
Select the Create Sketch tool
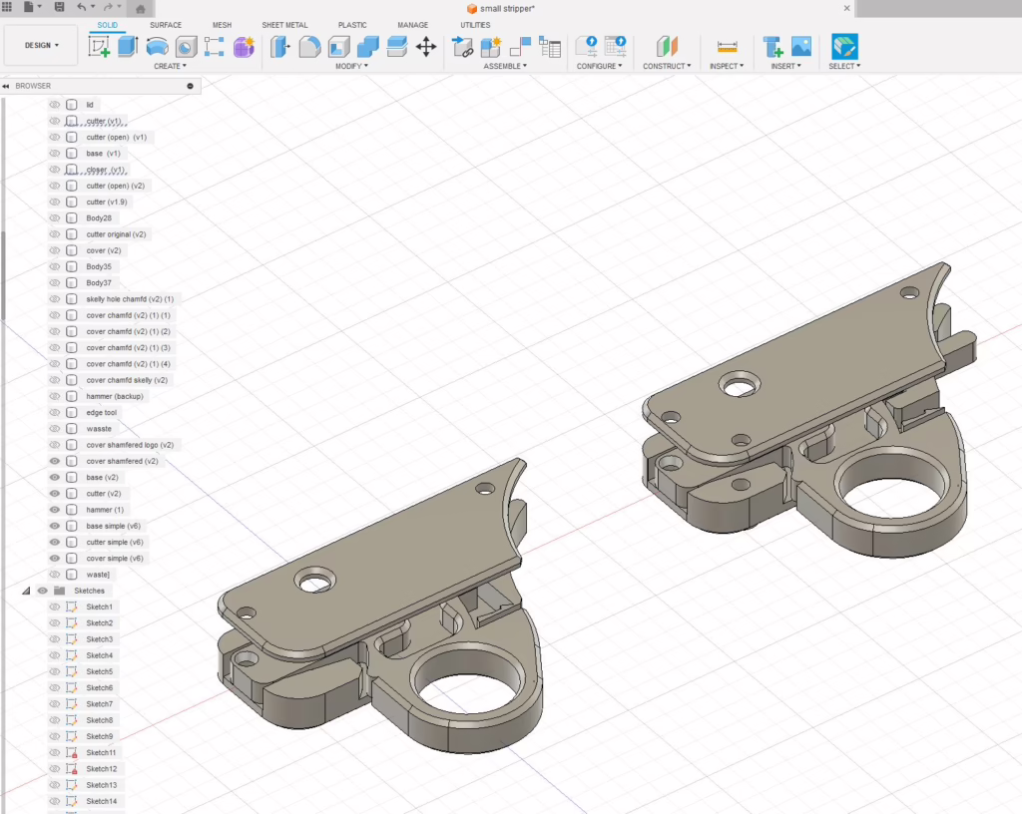pyautogui.click(x=100, y=47)
